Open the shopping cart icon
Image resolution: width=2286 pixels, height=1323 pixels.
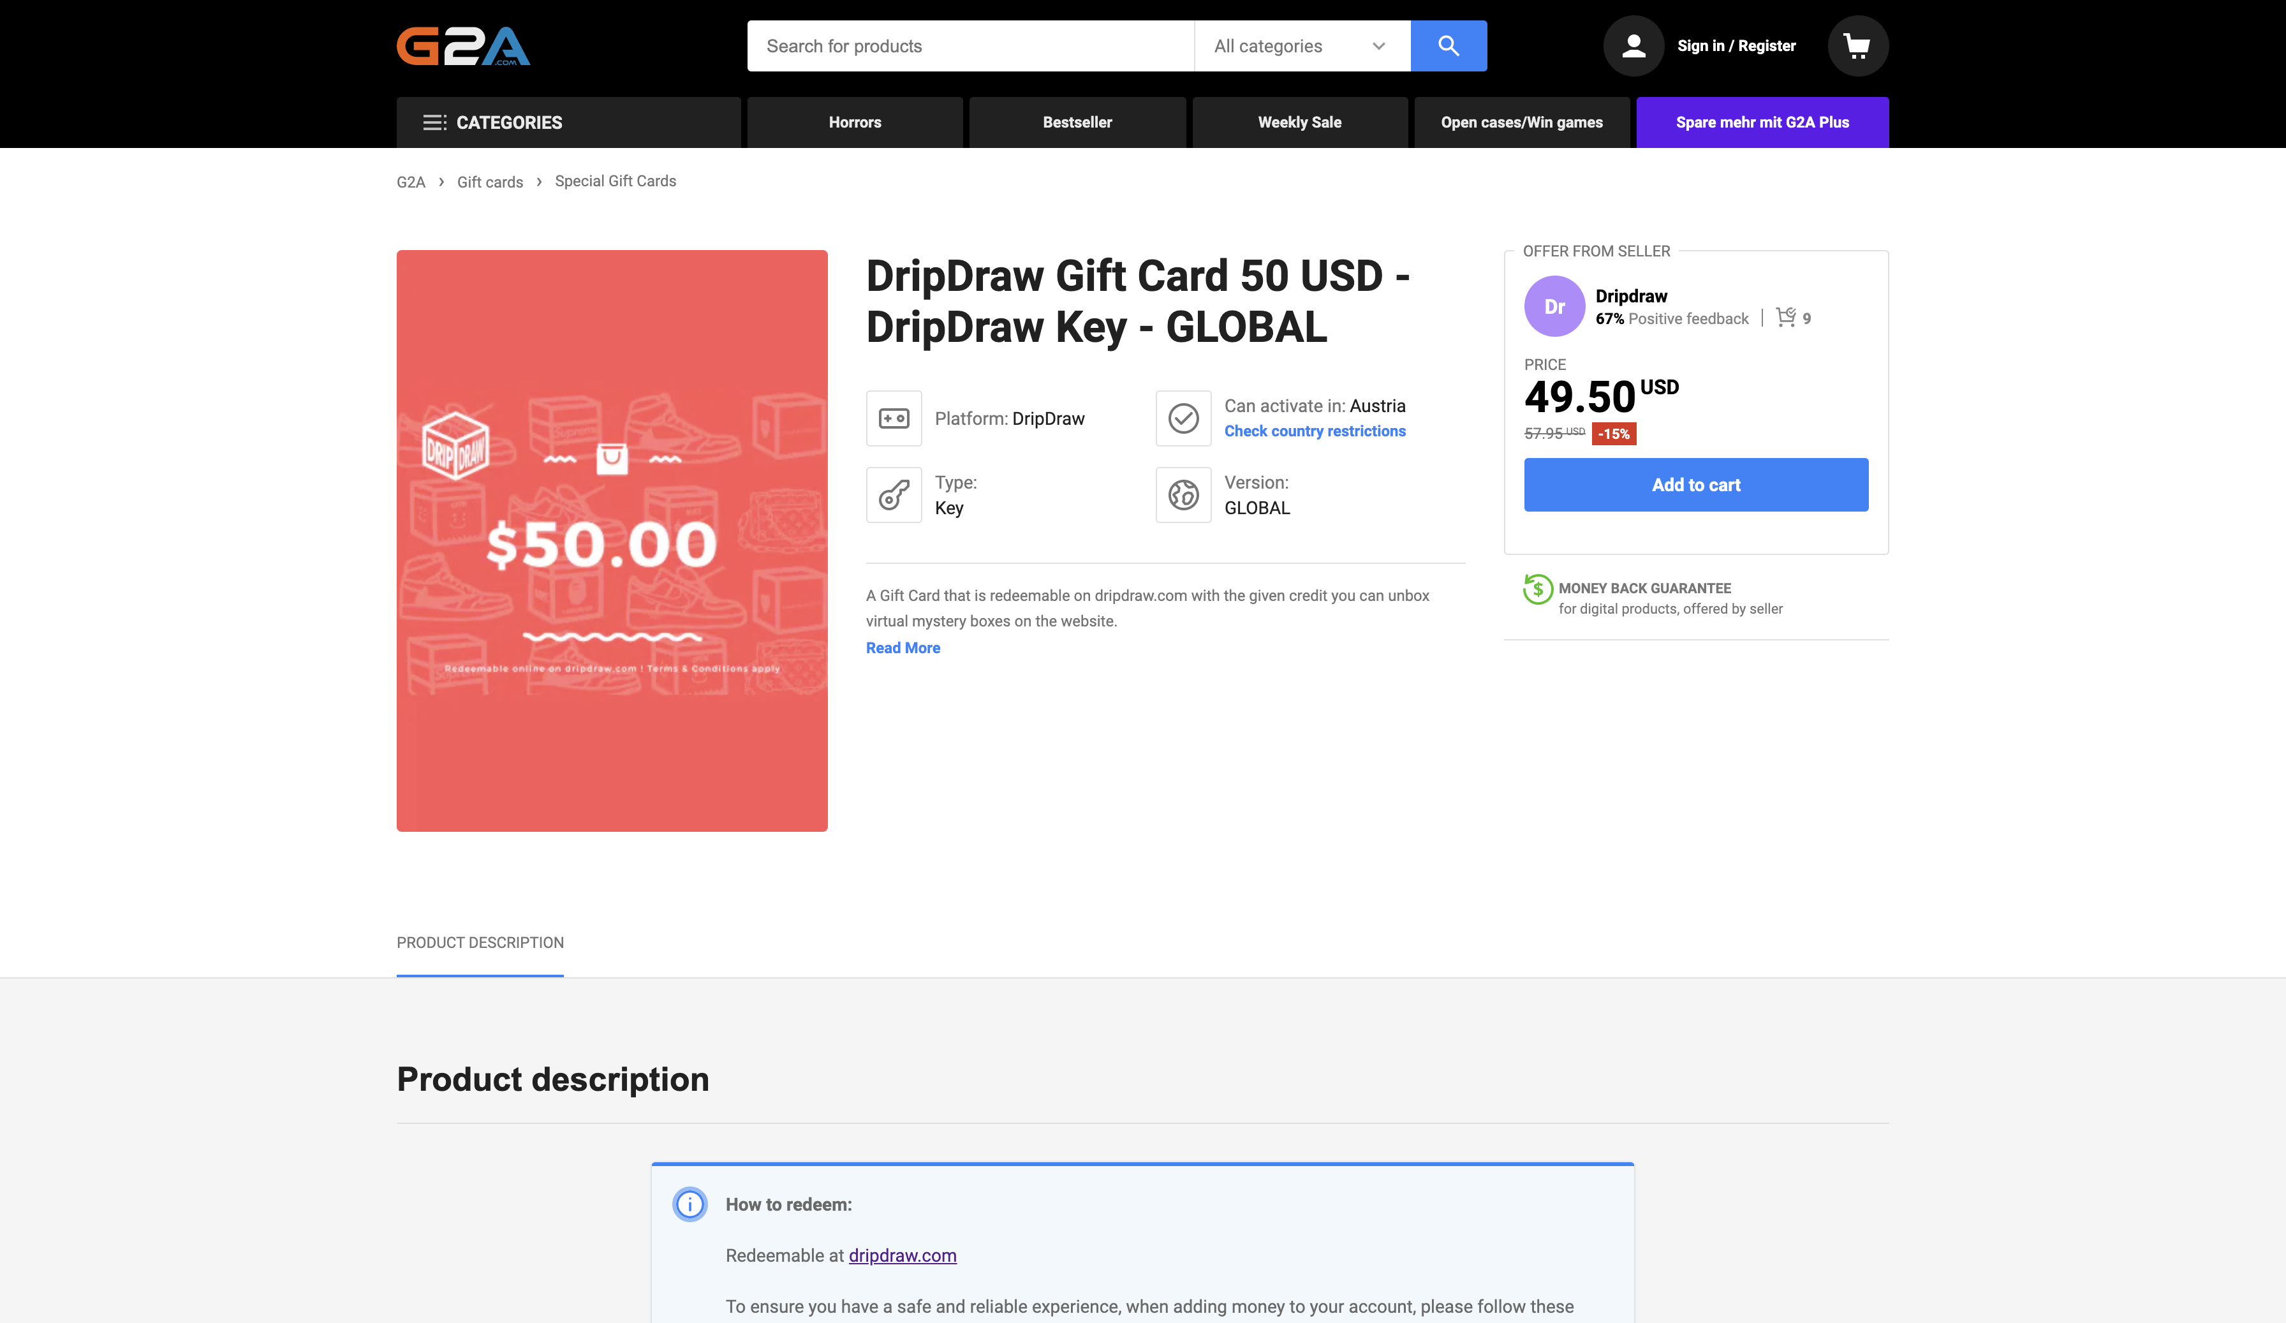click(1857, 47)
